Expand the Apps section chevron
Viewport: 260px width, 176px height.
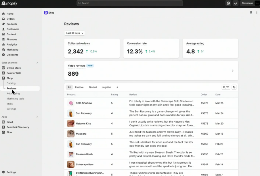[37, 117]
